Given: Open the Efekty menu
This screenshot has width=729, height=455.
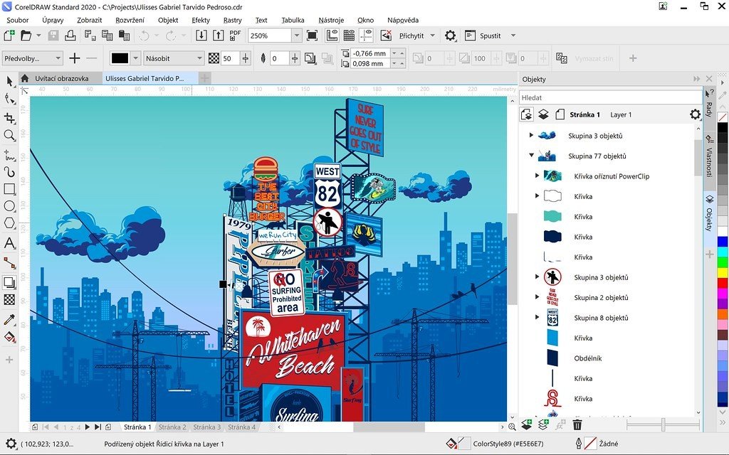Looking at the screenshot, I should (x=201, y=21).
